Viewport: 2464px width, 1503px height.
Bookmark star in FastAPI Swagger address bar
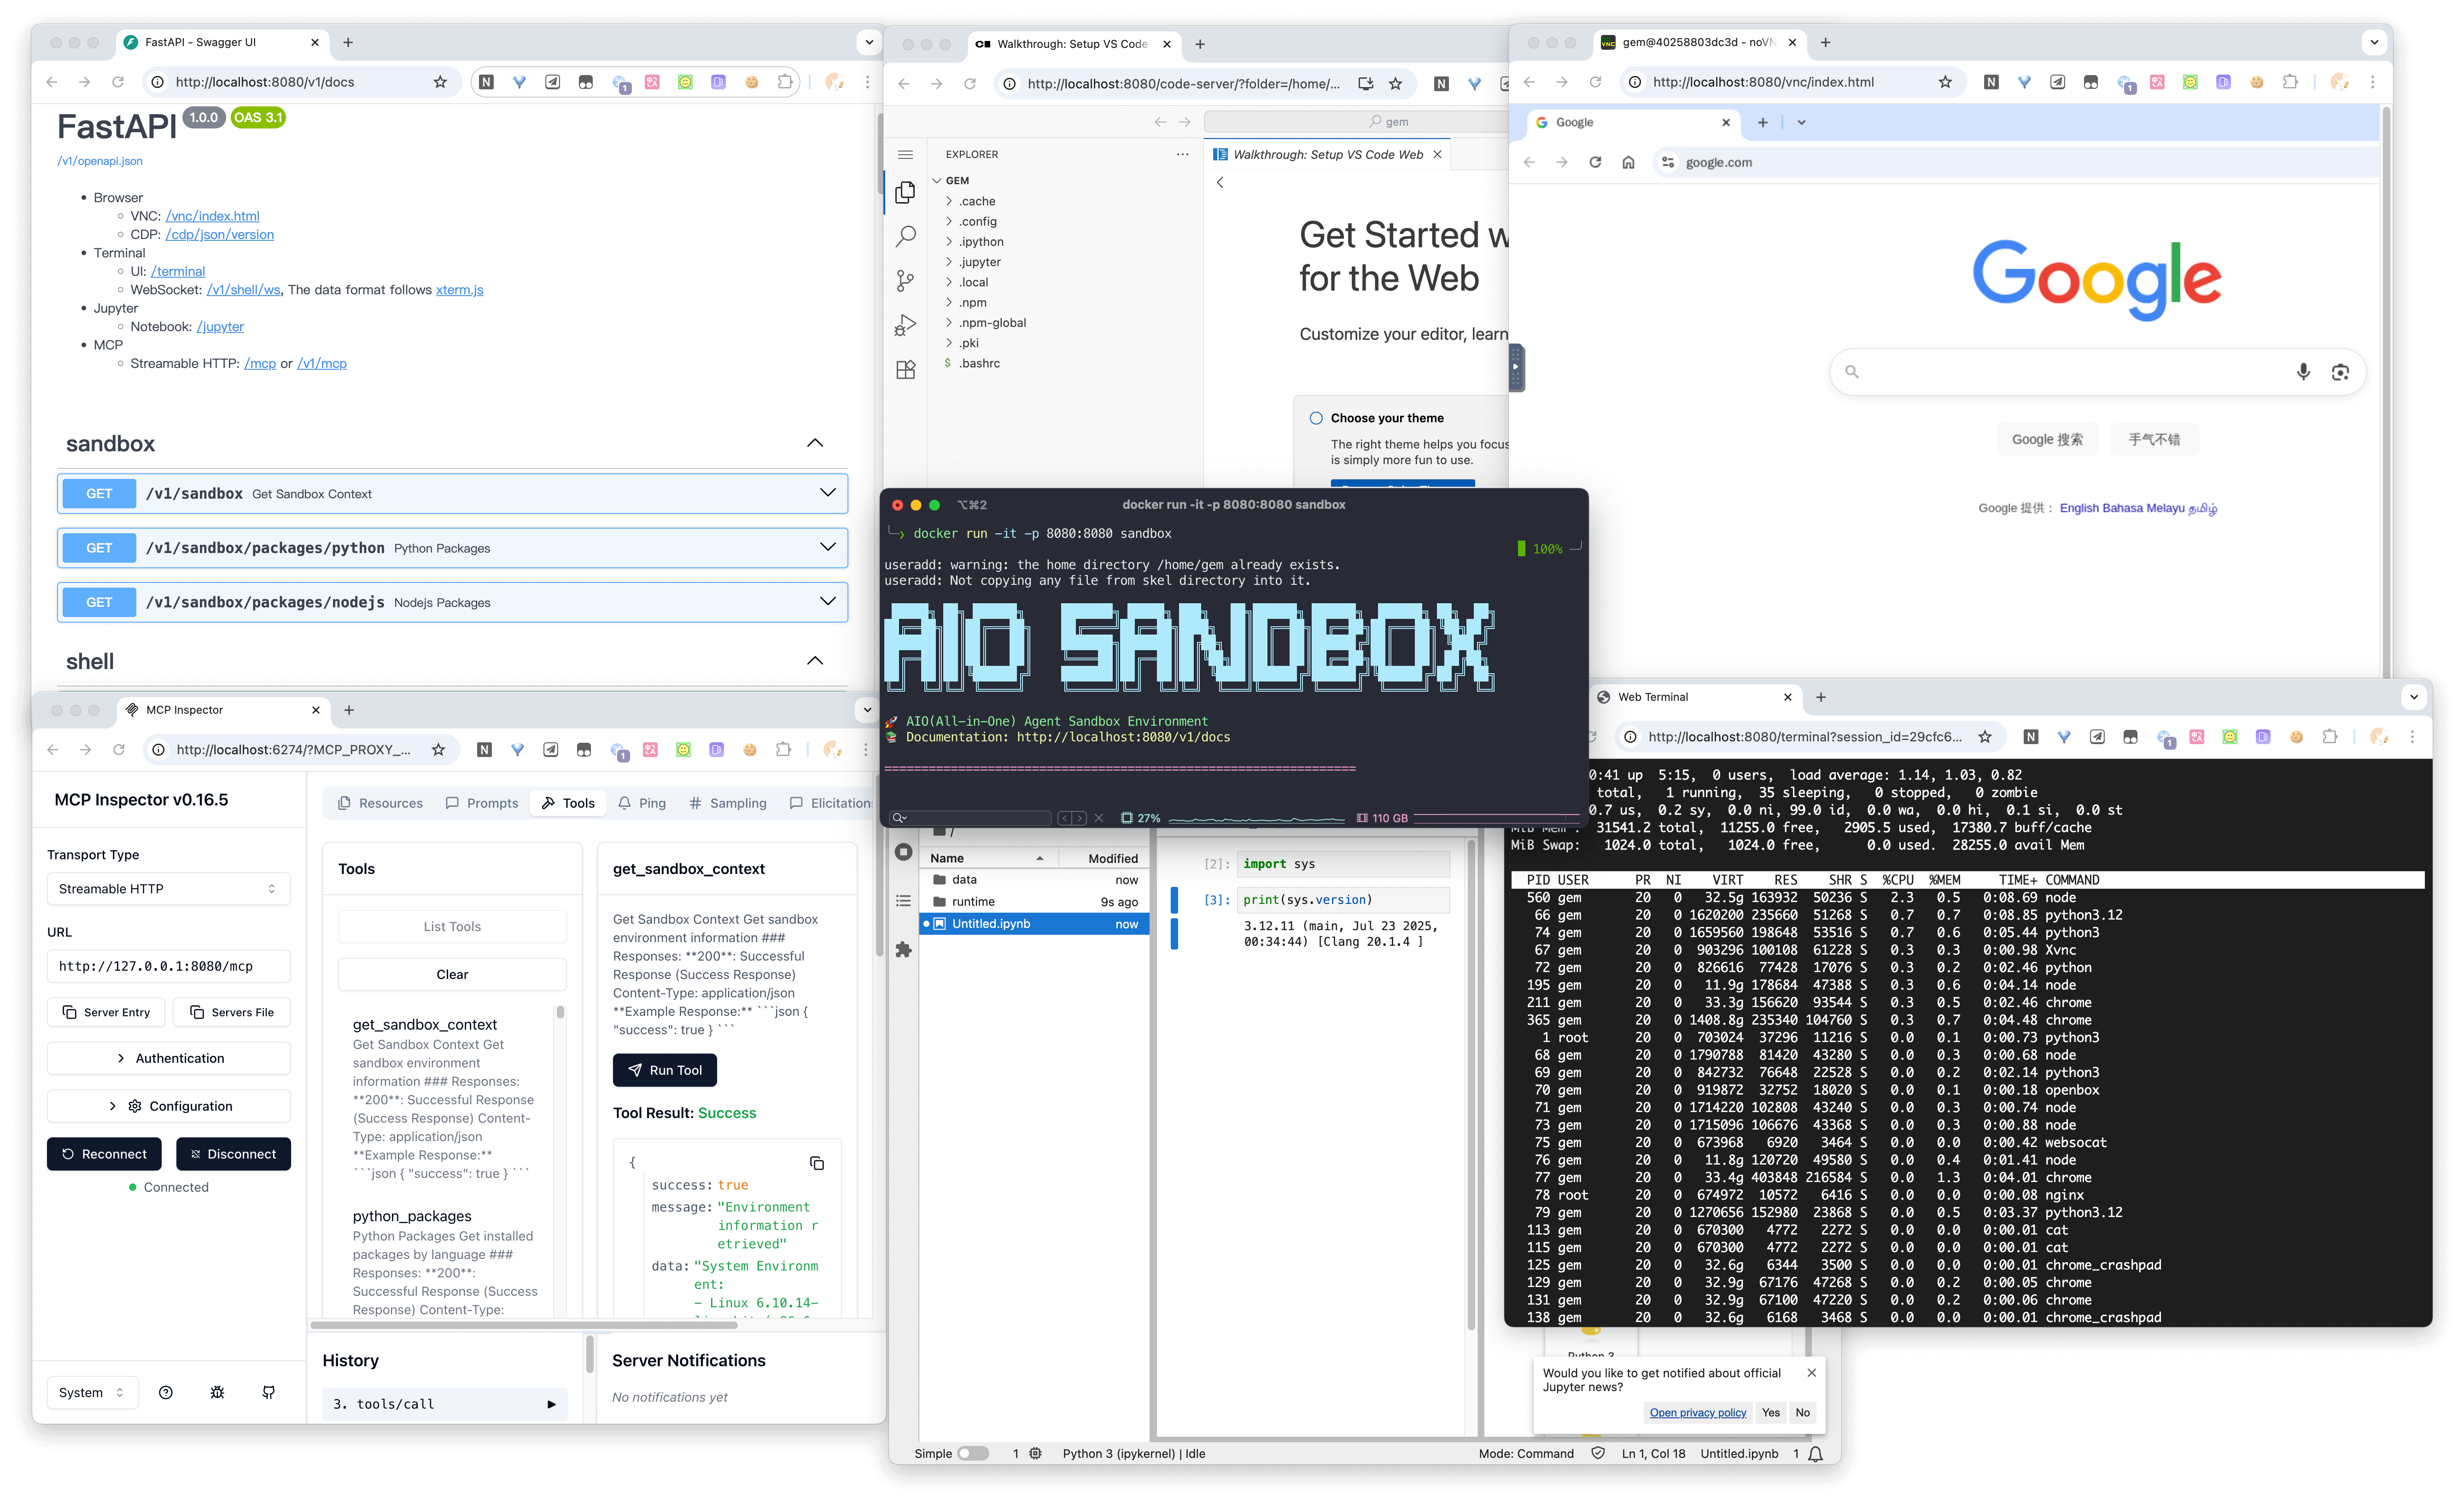pos(440,82)
